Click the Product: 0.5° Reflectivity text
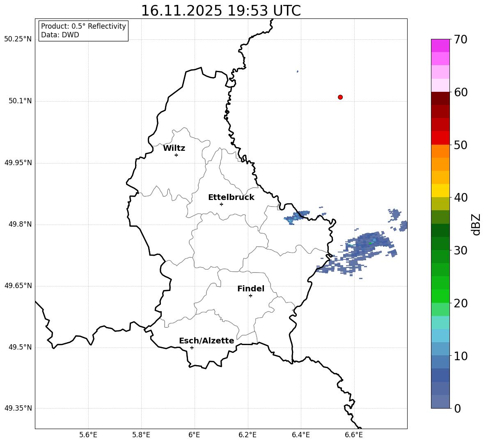 coord(83,26)
